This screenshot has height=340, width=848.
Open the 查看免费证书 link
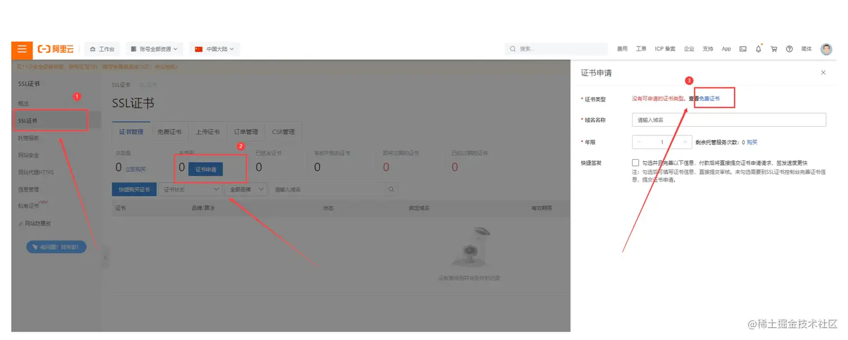709,97
